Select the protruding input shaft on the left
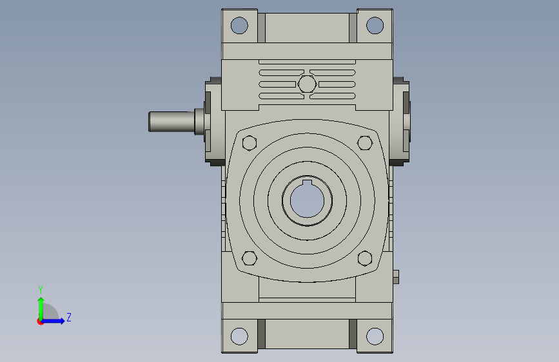Screen dimensions: 559x362 point(172,122)
